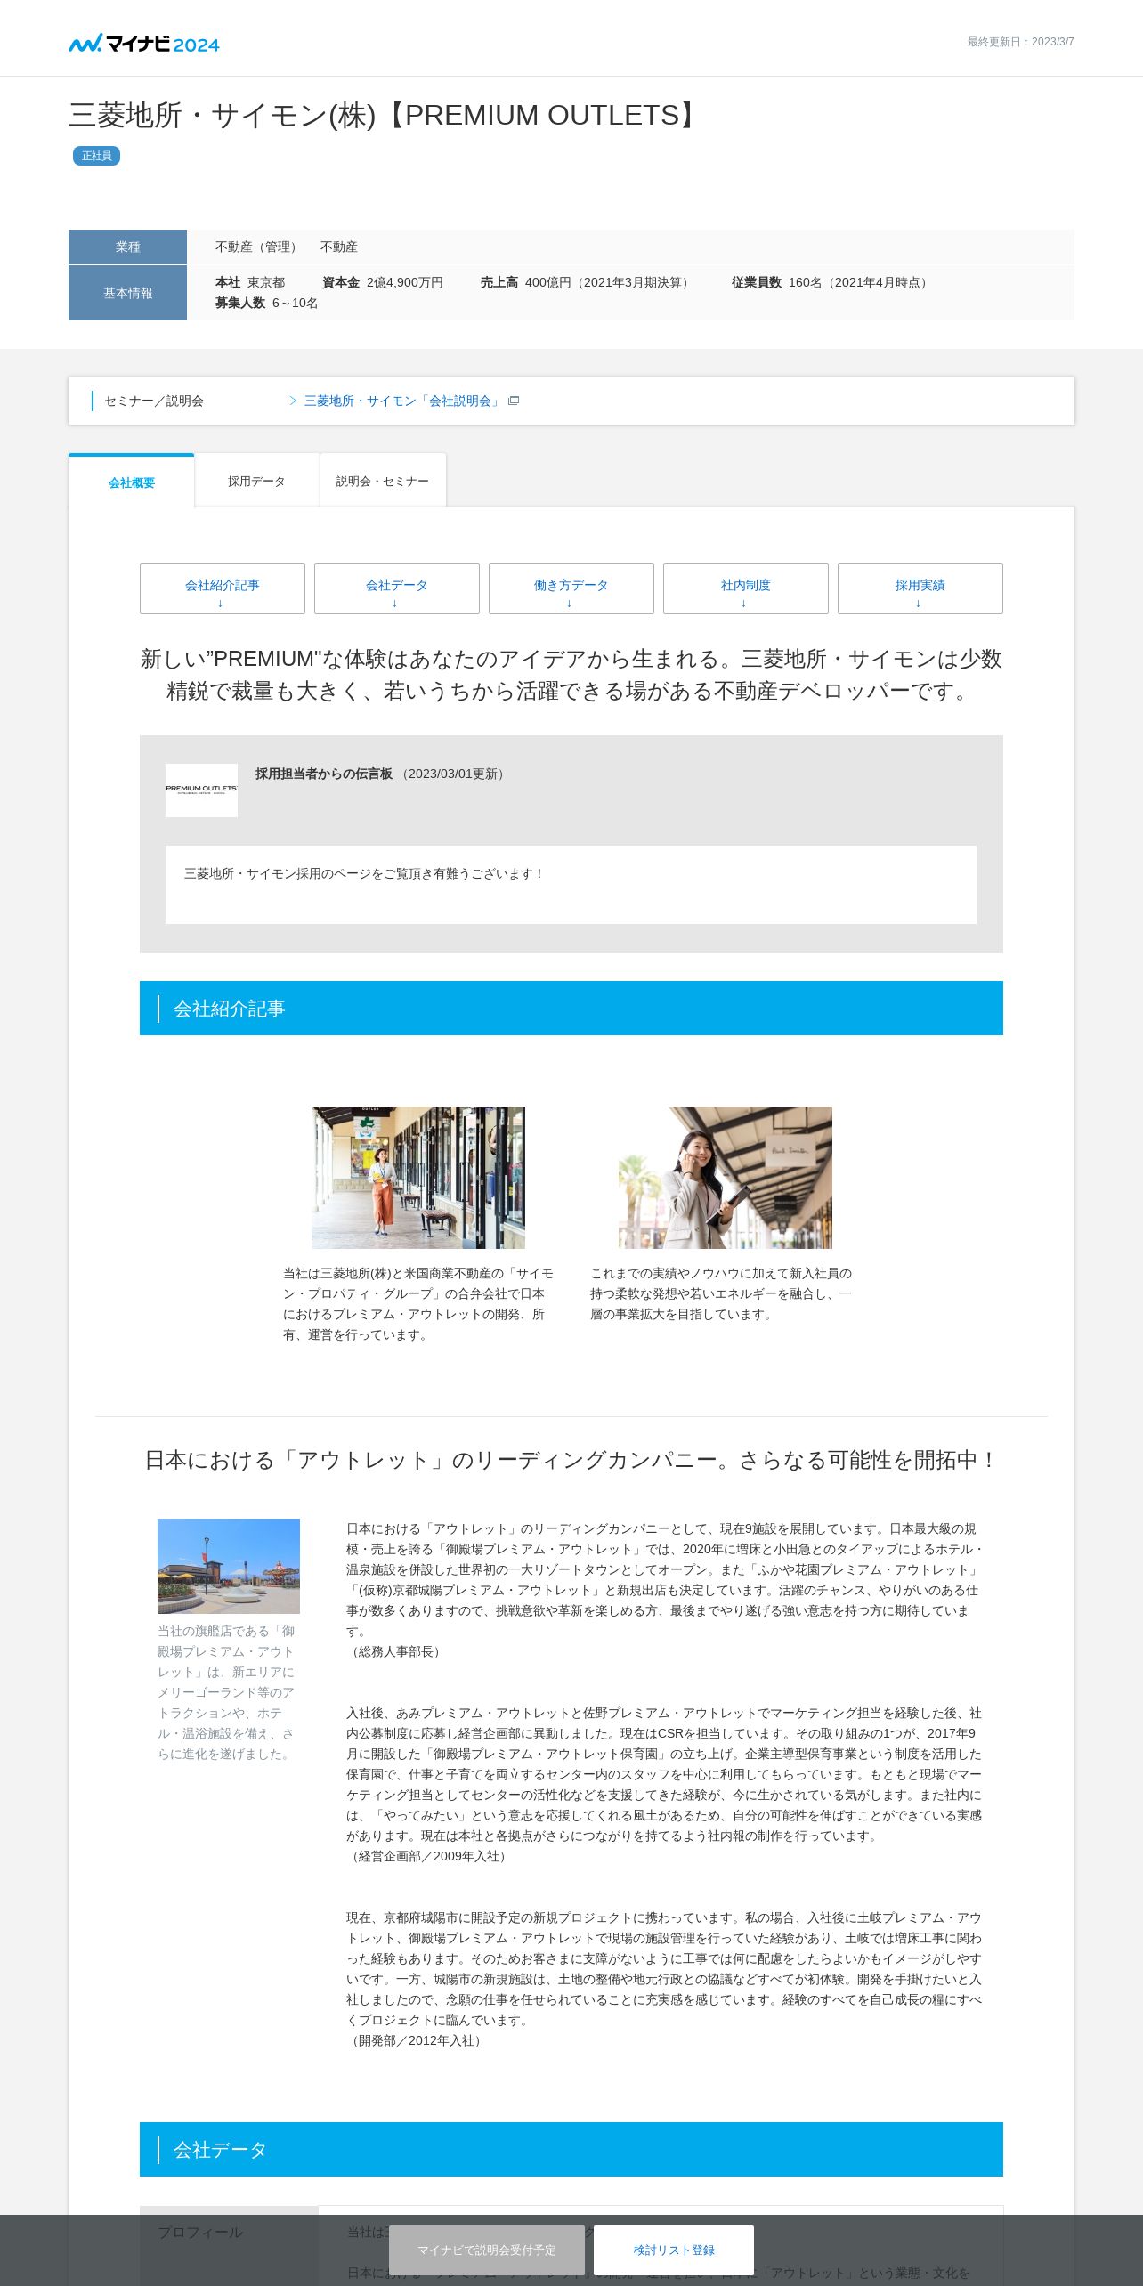Image resolution: width=1143 pixels, height=2286 pixels.
Task: Click the 最終更新日：2023/3/7 text
Action: tap(1021, 42)
